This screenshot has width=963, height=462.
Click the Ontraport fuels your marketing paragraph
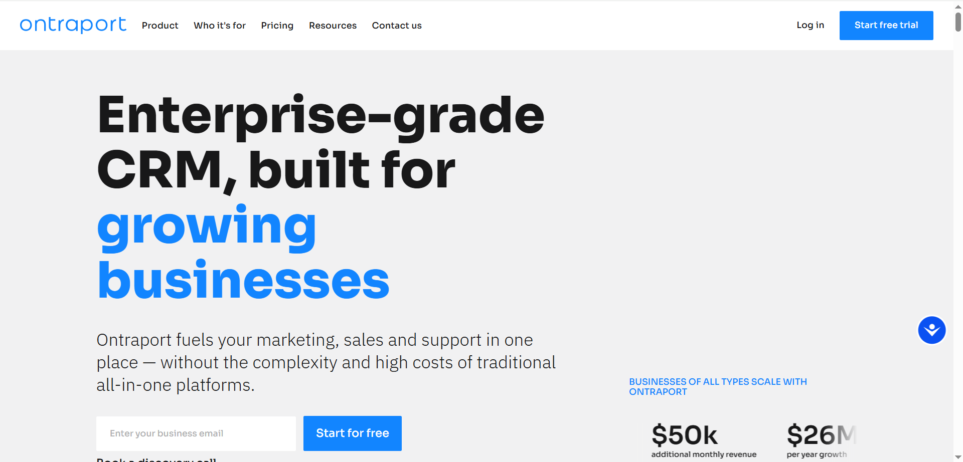tap(326, 362)
